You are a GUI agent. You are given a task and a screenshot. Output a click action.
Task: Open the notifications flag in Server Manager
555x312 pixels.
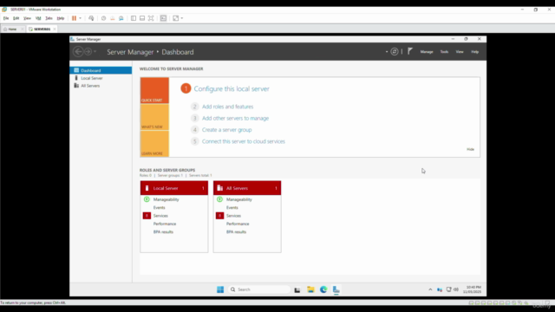(410, 52)
